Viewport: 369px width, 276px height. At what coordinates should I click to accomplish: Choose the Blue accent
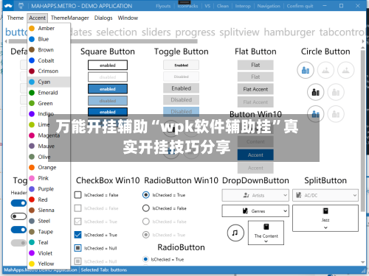pos(49,39)
